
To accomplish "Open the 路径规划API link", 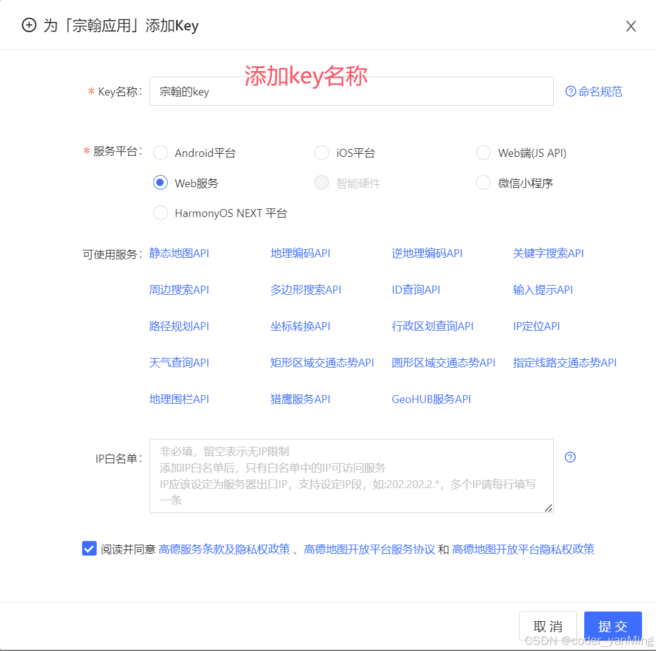I will click(x=179, y=326).
